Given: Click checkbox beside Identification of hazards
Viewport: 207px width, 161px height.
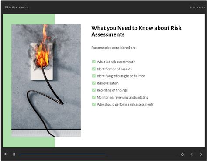Looking at the screenshot, I should (94, 69).
